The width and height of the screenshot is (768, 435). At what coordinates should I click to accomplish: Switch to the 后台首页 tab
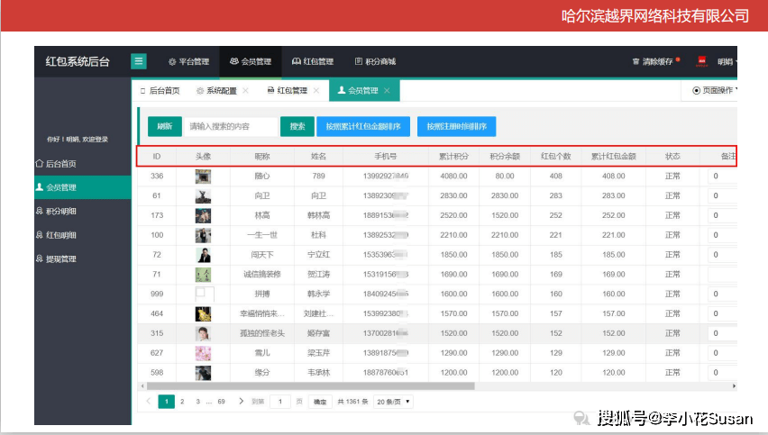click(x=160, y=91)
